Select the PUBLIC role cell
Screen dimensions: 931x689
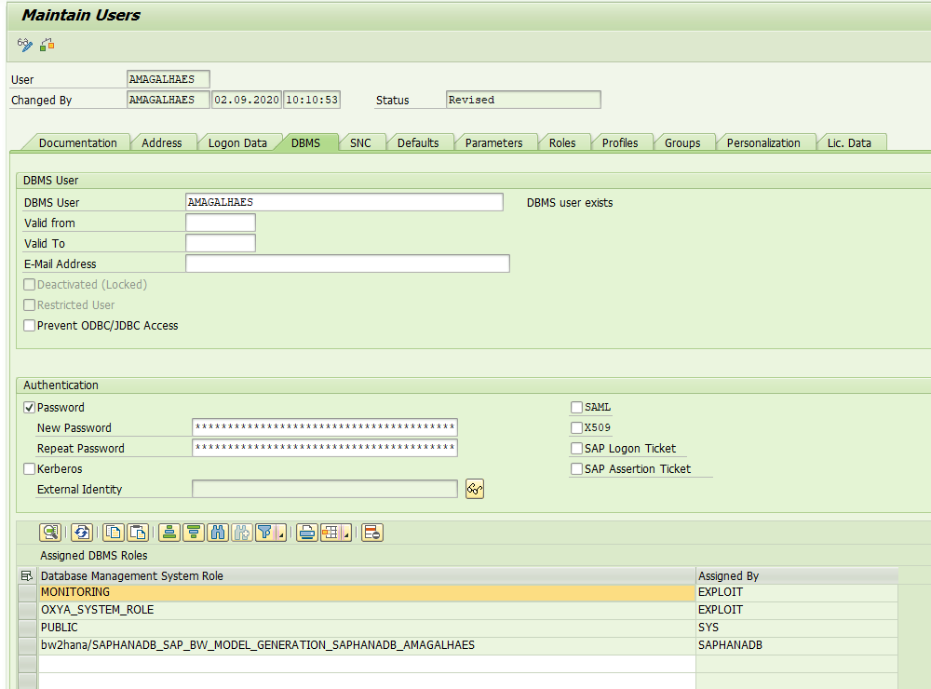367,628
